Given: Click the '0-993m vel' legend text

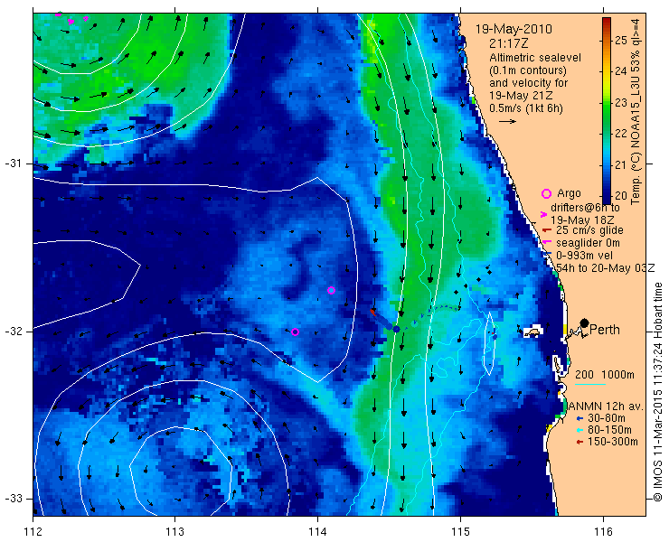Looking at the screenshot, I should (x=585, y=256).
